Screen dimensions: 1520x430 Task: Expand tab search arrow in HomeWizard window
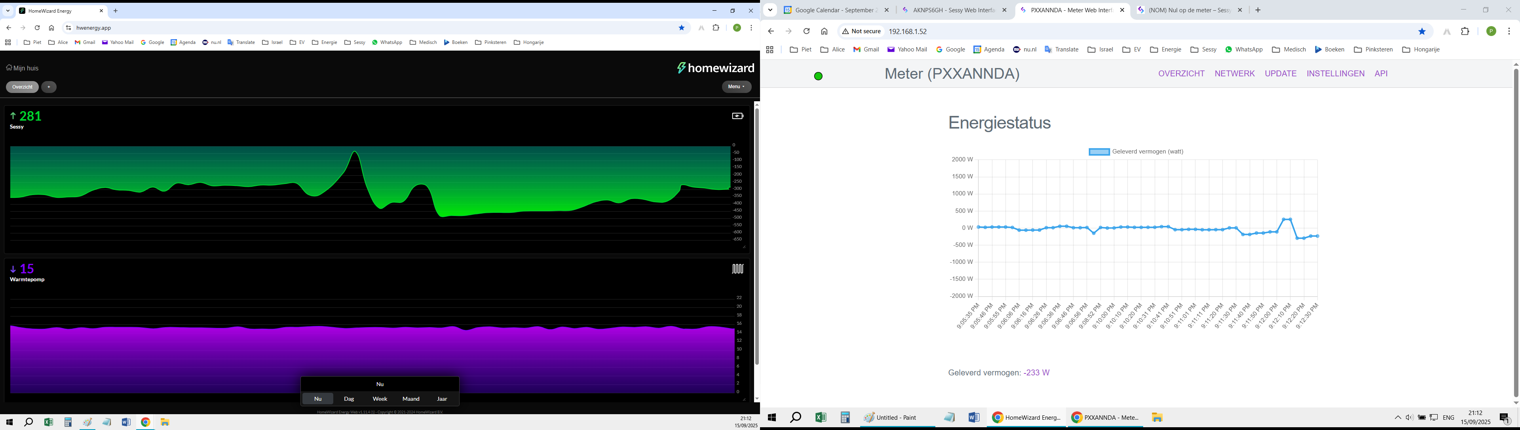coord(8,11)
